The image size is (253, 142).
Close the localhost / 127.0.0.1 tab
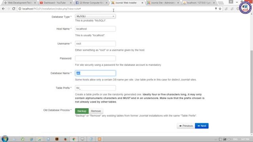click(214, 3)
